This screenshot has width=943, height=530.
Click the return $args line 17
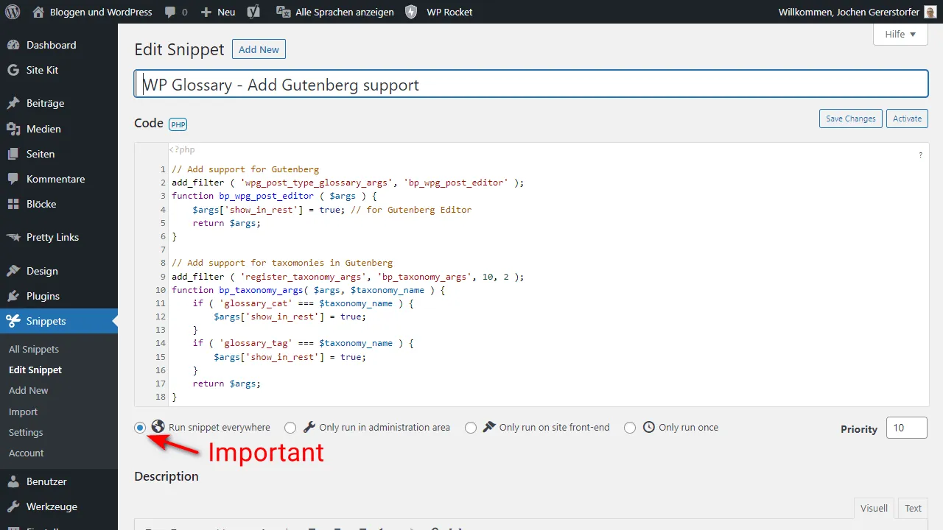[x=226, y=384]
